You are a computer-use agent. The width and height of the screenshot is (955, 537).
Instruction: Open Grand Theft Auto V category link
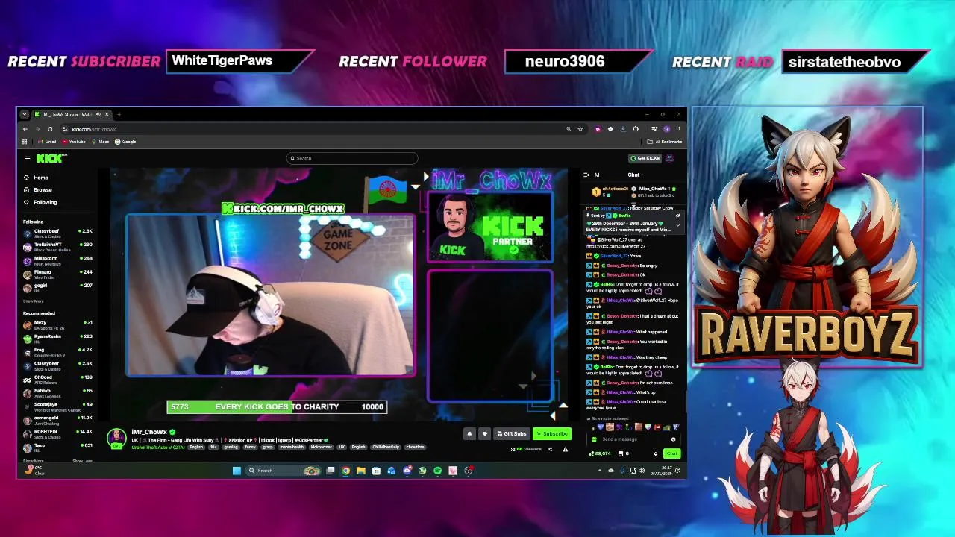[x=158, y=447]
